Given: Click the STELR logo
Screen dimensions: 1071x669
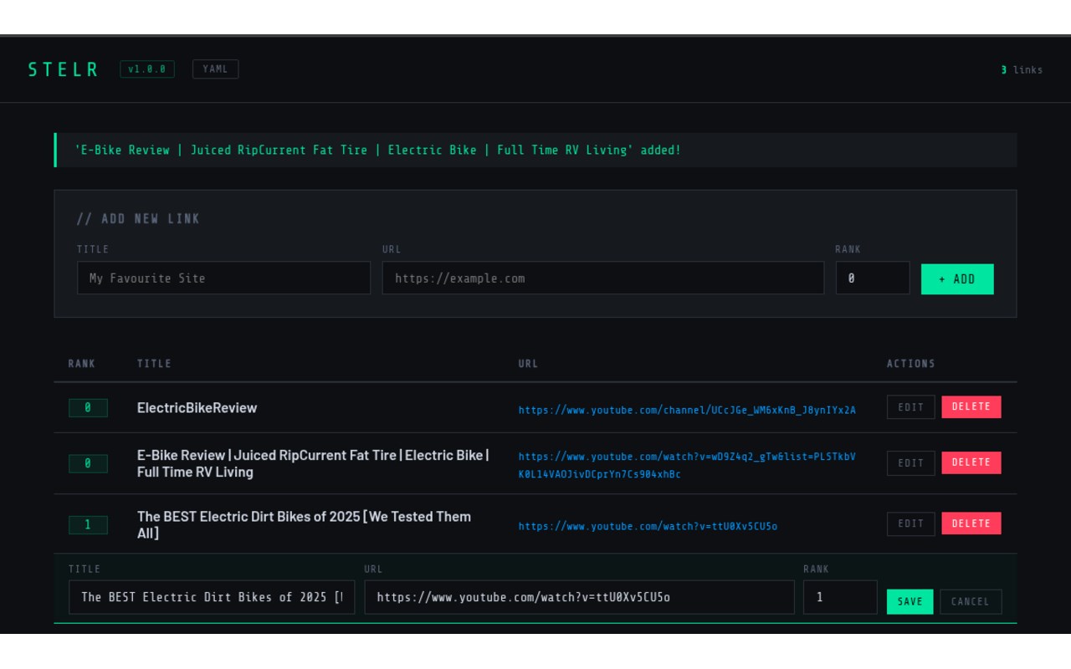Looking at the screenshot, I should (64, 69).
